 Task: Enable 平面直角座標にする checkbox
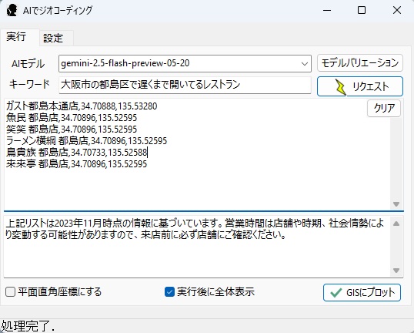(x=10, y=292)
